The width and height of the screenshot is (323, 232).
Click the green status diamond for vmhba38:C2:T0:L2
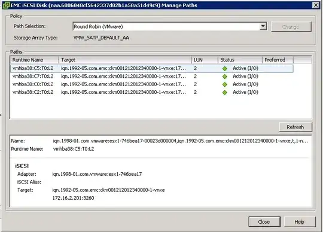(x=225, y=93)
